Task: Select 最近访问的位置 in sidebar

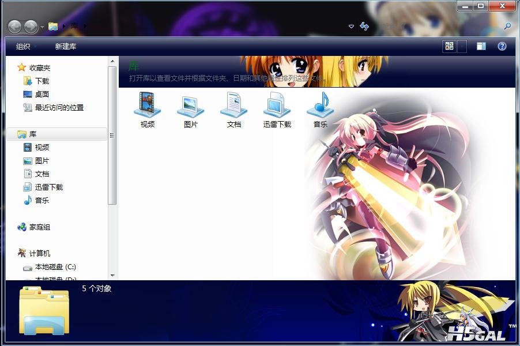Action: click(x=59, y=107)
